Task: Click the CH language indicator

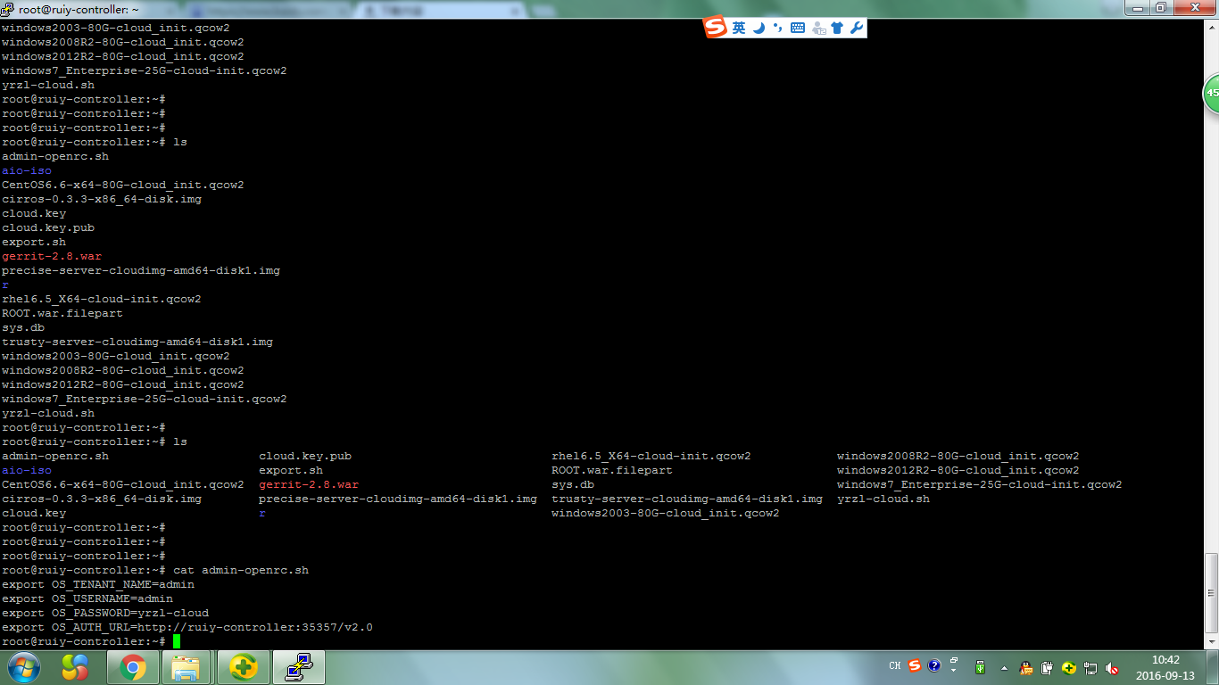Action: click(x=895, y=666)
